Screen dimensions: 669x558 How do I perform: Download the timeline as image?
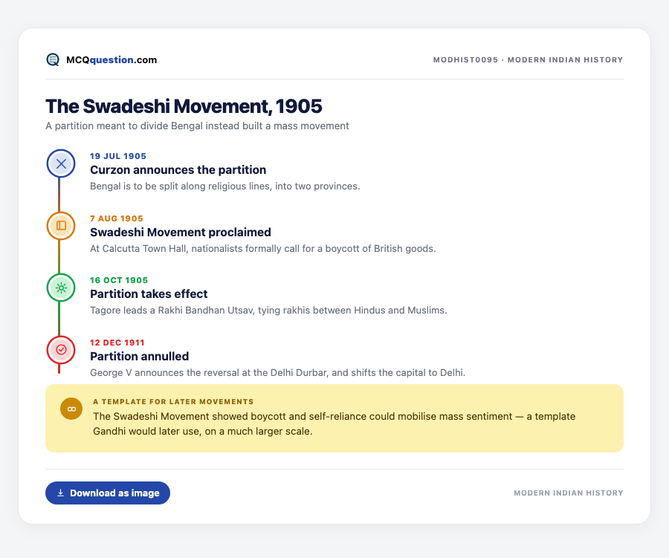pyautogui.click(x=108, y=493)
